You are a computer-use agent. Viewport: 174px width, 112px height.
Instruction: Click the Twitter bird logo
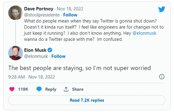point(162,9)
